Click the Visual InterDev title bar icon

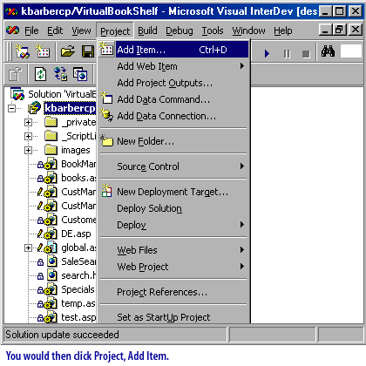(x=11, y=11)
